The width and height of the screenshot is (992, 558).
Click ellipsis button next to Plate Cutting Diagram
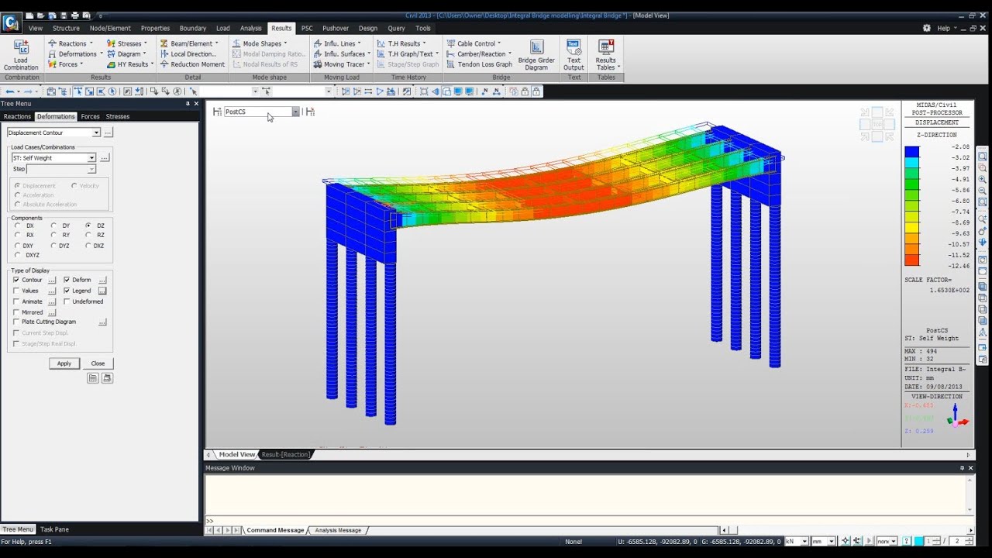(x=102, y=322)
